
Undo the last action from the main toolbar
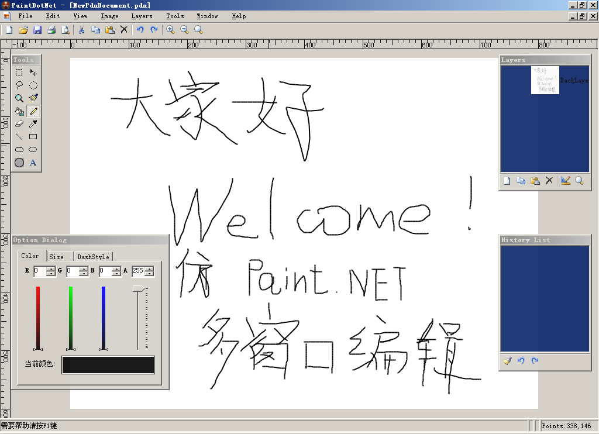click(x=140, y=30)
